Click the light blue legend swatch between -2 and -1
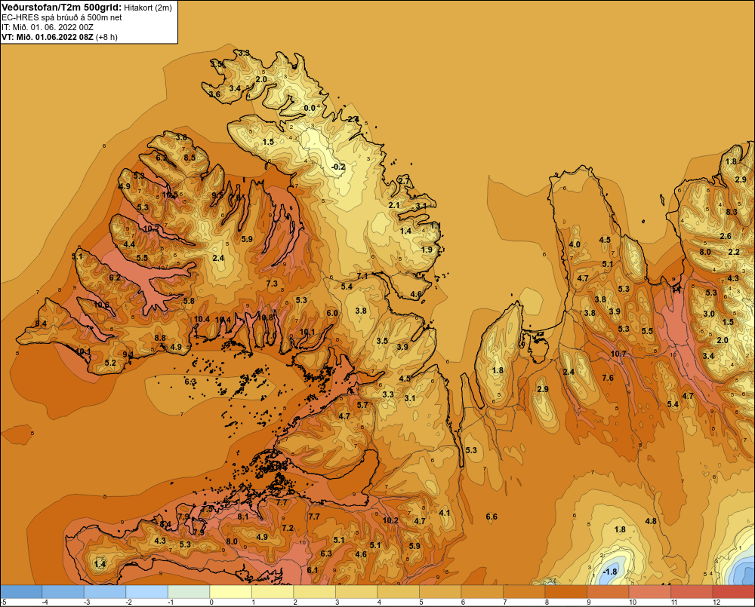The width and height of the screenshot is (755, 607). click(x=147, y=592)
